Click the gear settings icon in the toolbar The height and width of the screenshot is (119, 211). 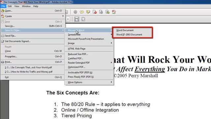pos(75,12)
